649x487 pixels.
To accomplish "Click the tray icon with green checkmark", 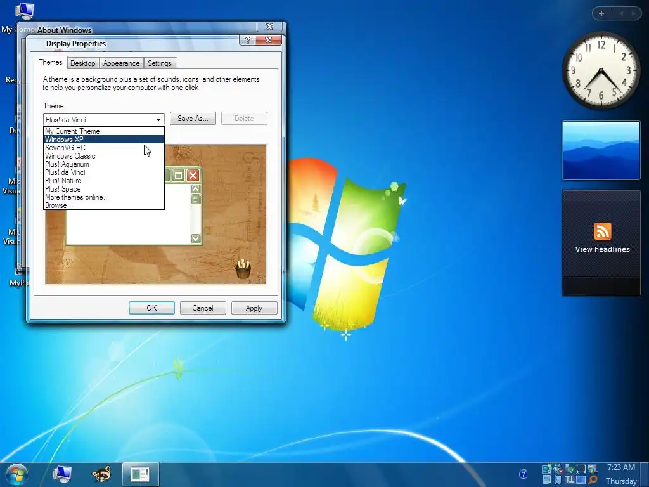I will point(570,469).
